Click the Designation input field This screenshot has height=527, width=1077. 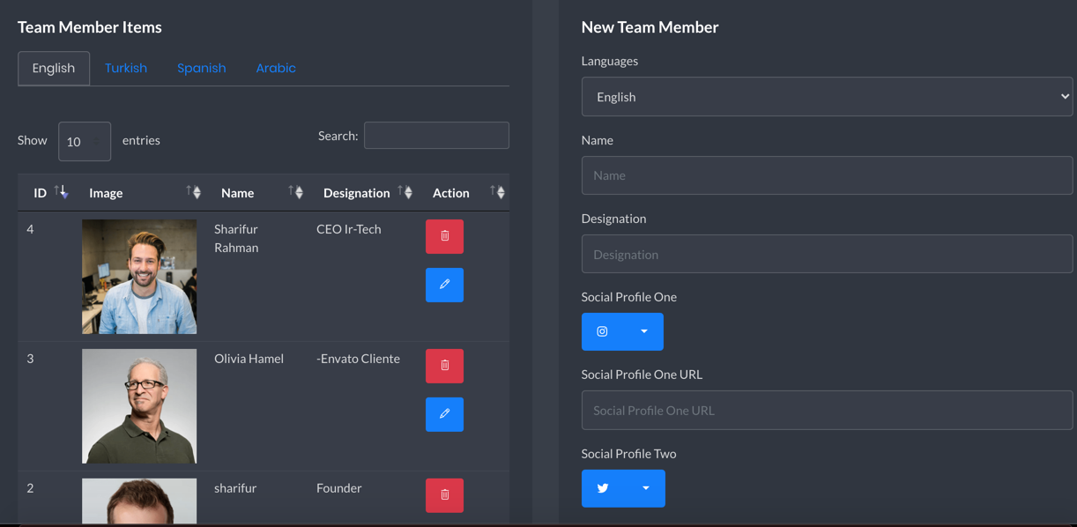pyautogui.click(x=827, y=255)
